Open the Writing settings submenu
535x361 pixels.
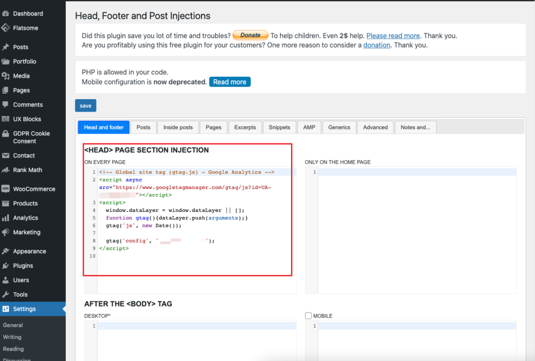[13, 337]
